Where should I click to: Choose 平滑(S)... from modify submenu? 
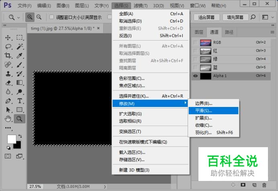(213, 111)
